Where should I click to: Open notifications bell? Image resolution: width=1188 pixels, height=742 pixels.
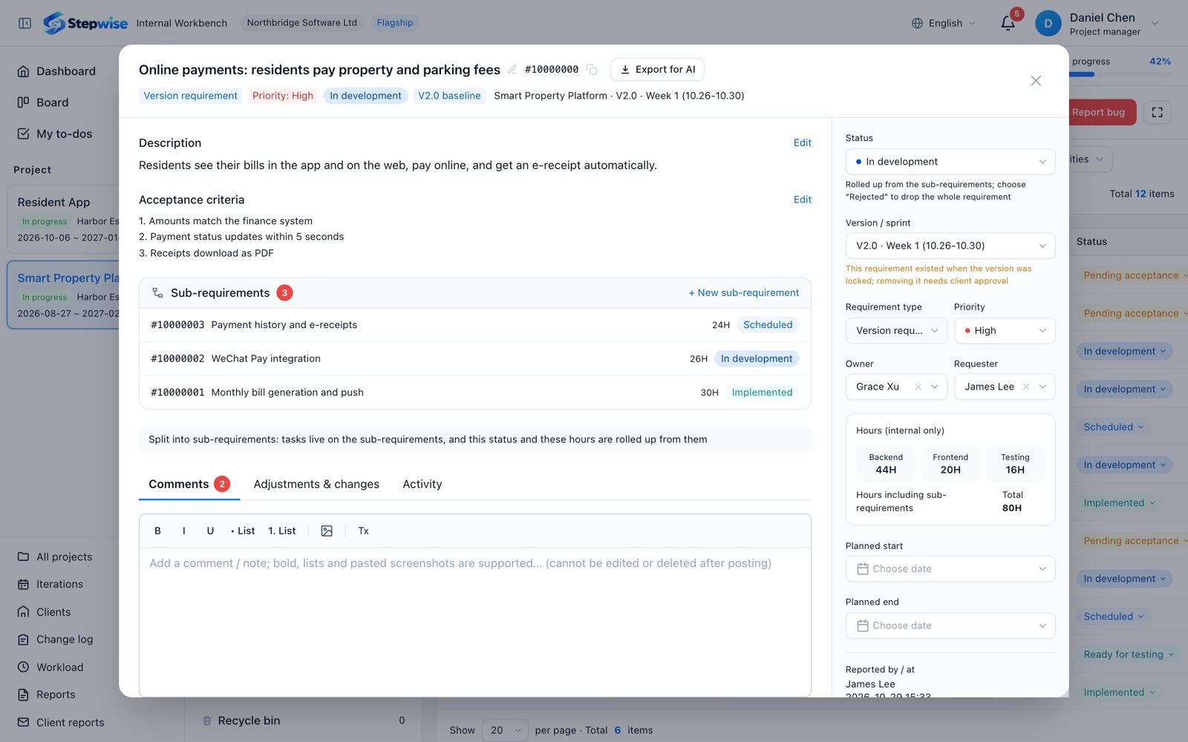click(x=1008, y=23)
